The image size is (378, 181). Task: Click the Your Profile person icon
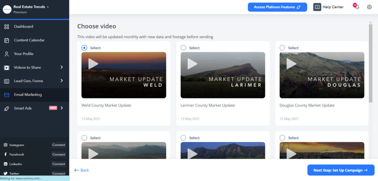(7, 54)
